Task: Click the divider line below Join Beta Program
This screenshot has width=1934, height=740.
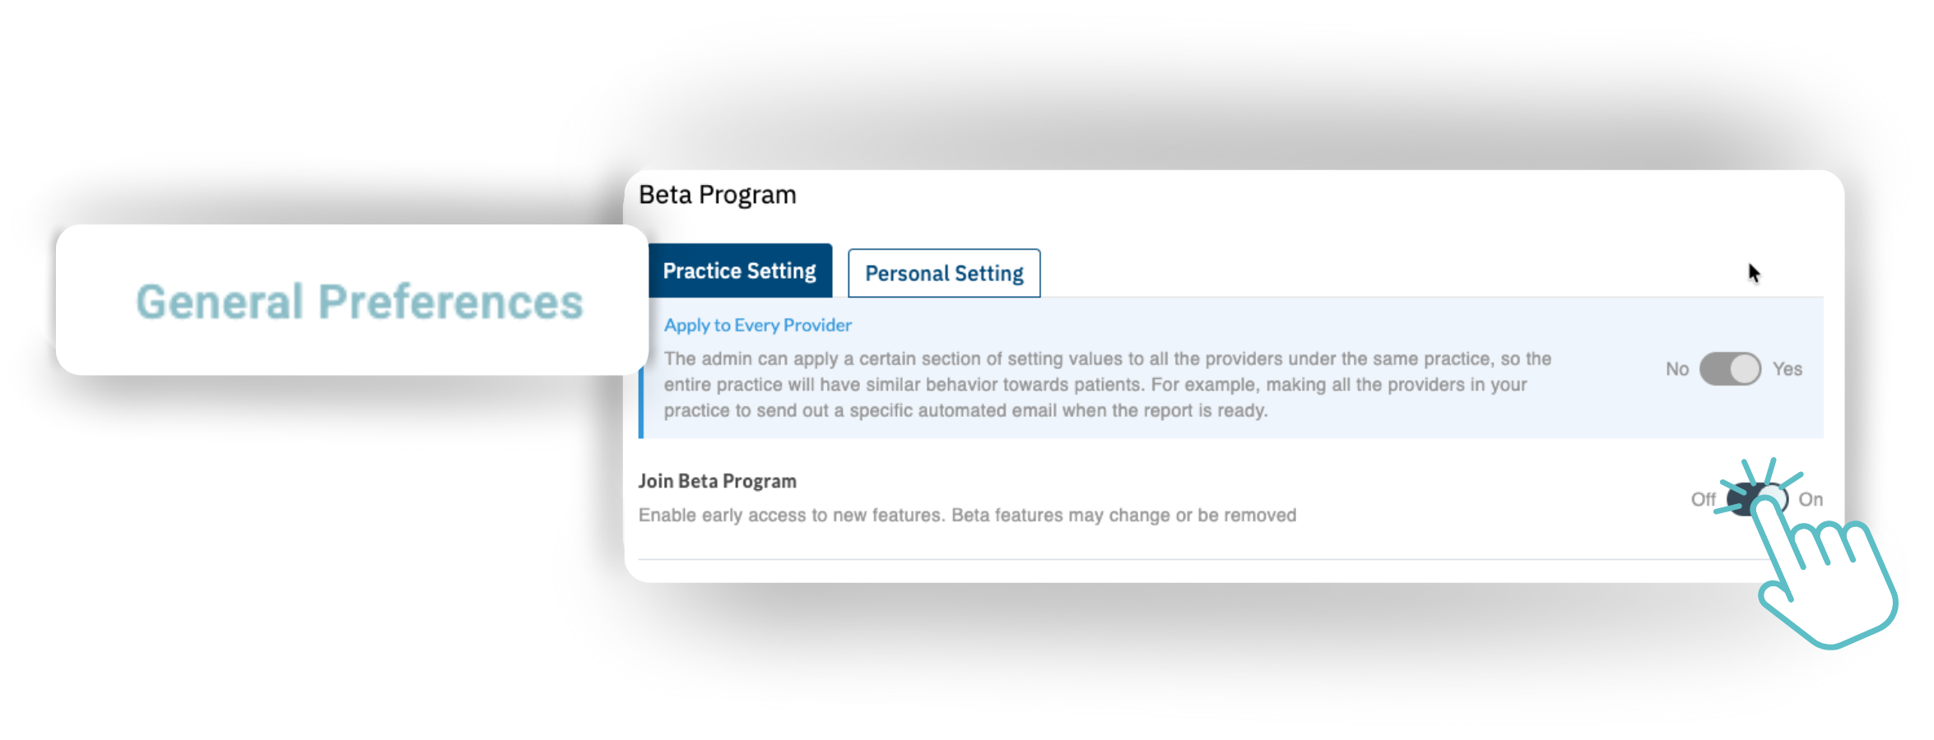Action: pos(1152,560)
